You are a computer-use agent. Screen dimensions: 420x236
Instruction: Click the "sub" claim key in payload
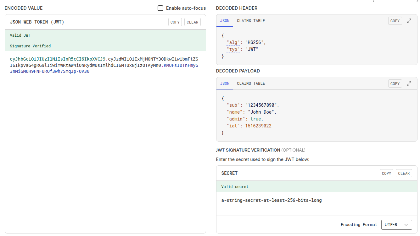point(233,105)
